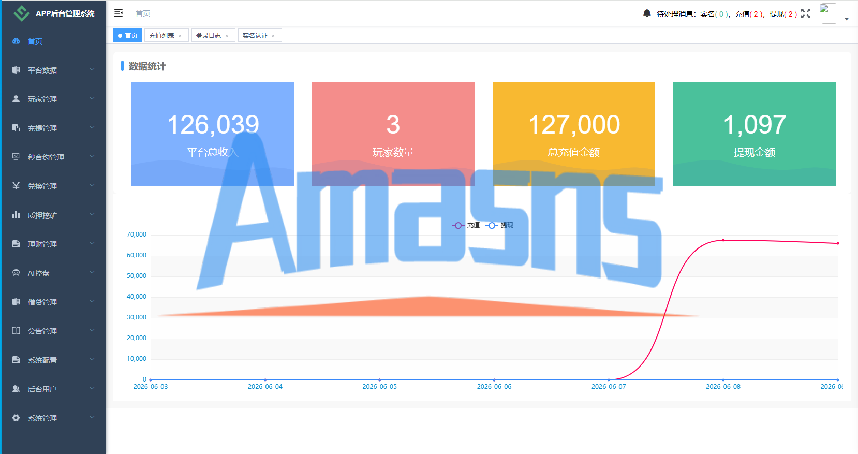Click the 平台数据 sidebar icon
The height and width of the screenshot is (454, 858).
(16, 70)
